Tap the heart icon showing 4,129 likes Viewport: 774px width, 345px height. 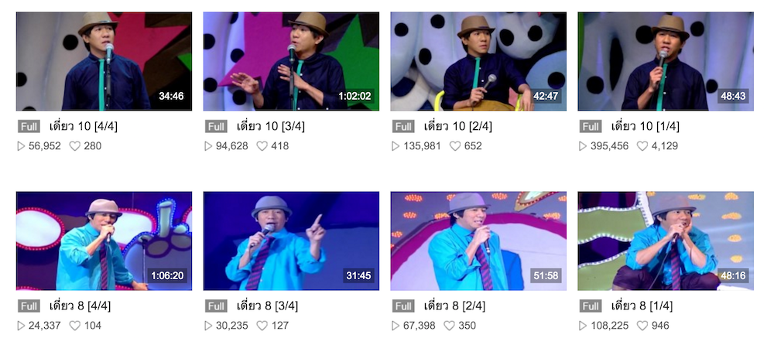point(642,146)
